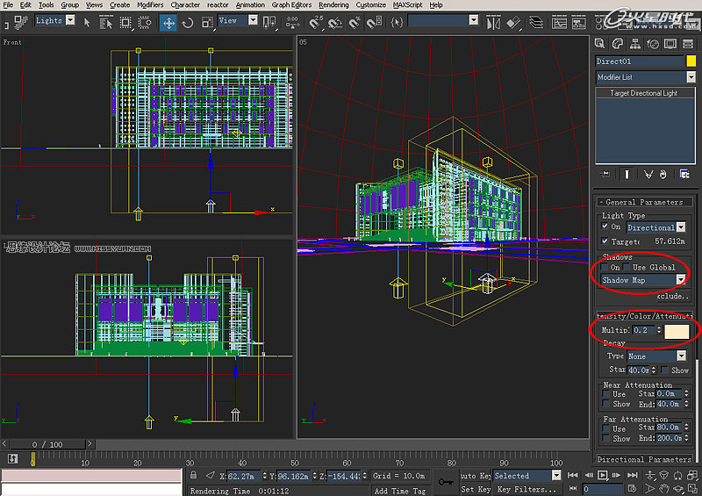Screen dimensions: 702x496
Task: Click the Key Filters button
Action: (527, 489)
